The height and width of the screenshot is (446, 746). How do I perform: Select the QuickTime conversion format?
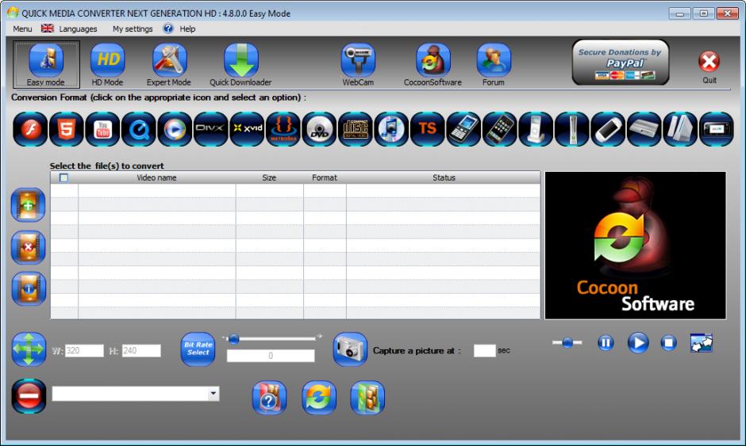click(139, 128)
